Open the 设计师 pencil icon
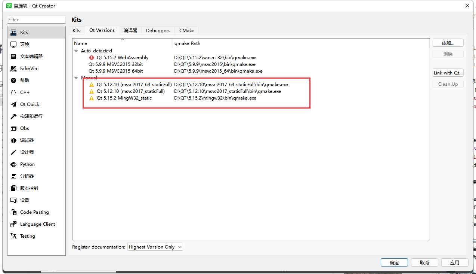 tap(13, 152)
